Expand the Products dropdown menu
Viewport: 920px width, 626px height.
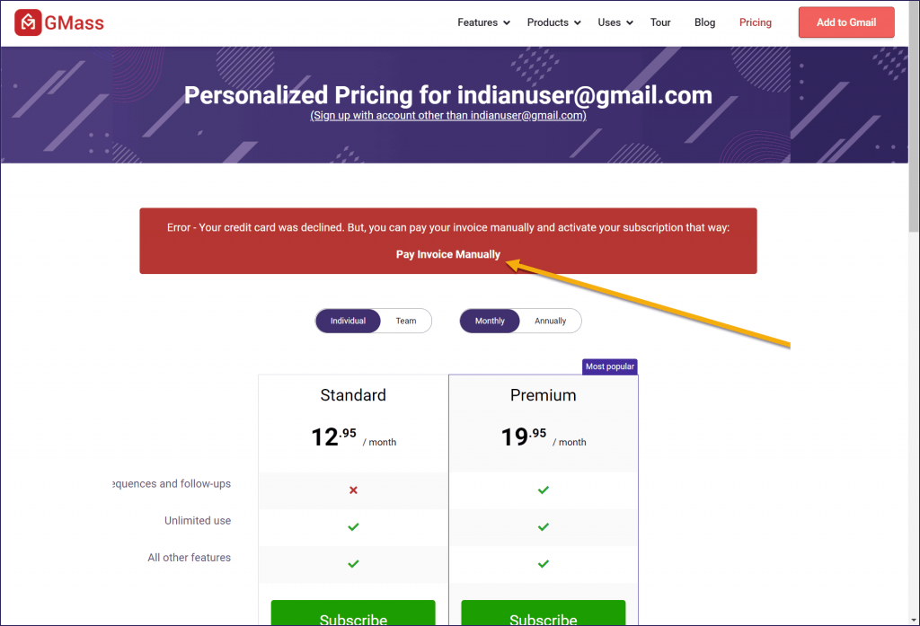point(553,22)
